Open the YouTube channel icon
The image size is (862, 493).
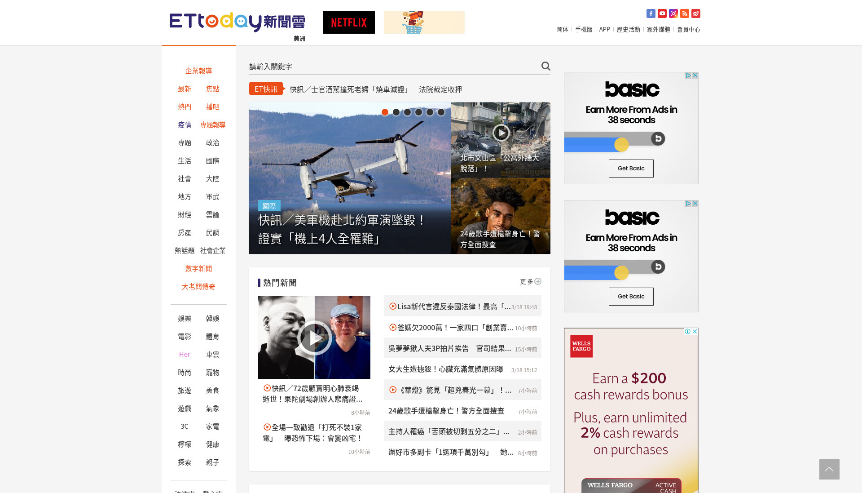tap(662, 13)
